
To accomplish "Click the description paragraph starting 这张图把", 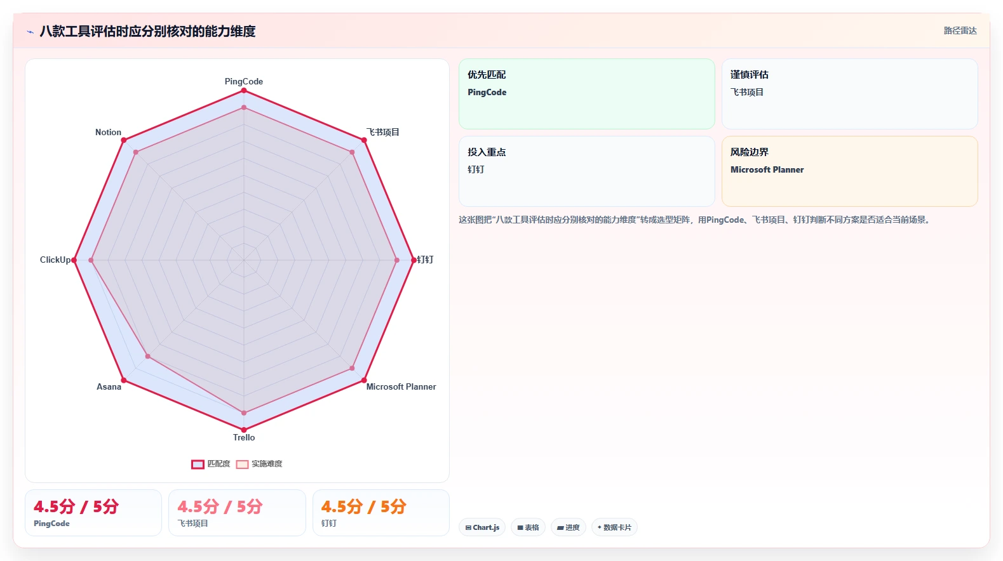I will click(696, 220).
